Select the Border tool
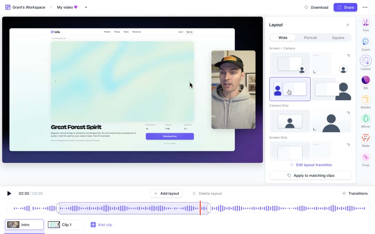The width and height of the screenshot is (375, 234). [366, 102]
